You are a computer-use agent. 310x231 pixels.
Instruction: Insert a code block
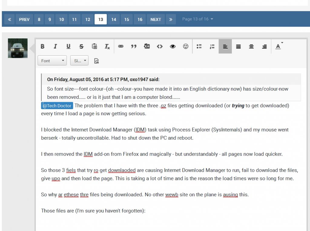[160, 46]
